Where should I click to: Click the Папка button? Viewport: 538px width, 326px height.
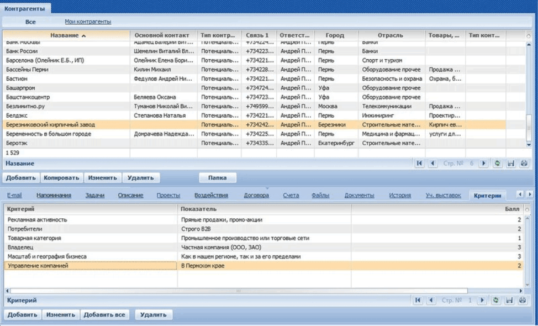[x=217, y=178]
